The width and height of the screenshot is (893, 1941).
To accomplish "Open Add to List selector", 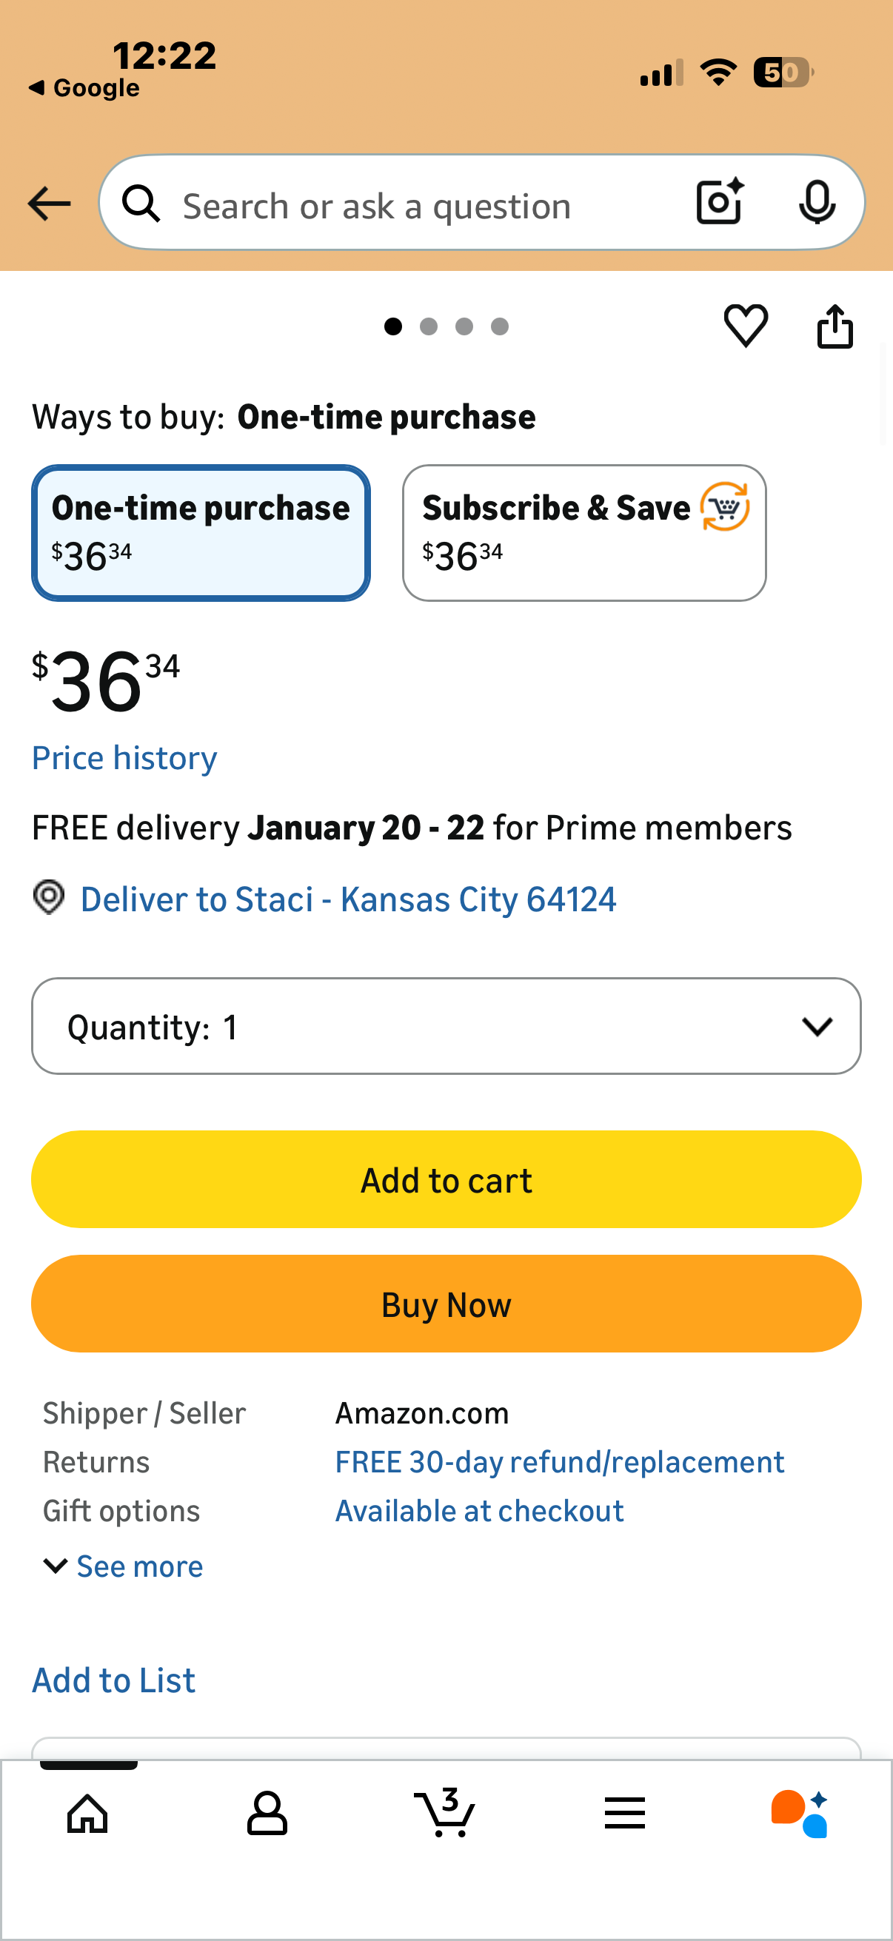I will (x=114, y=1680).
